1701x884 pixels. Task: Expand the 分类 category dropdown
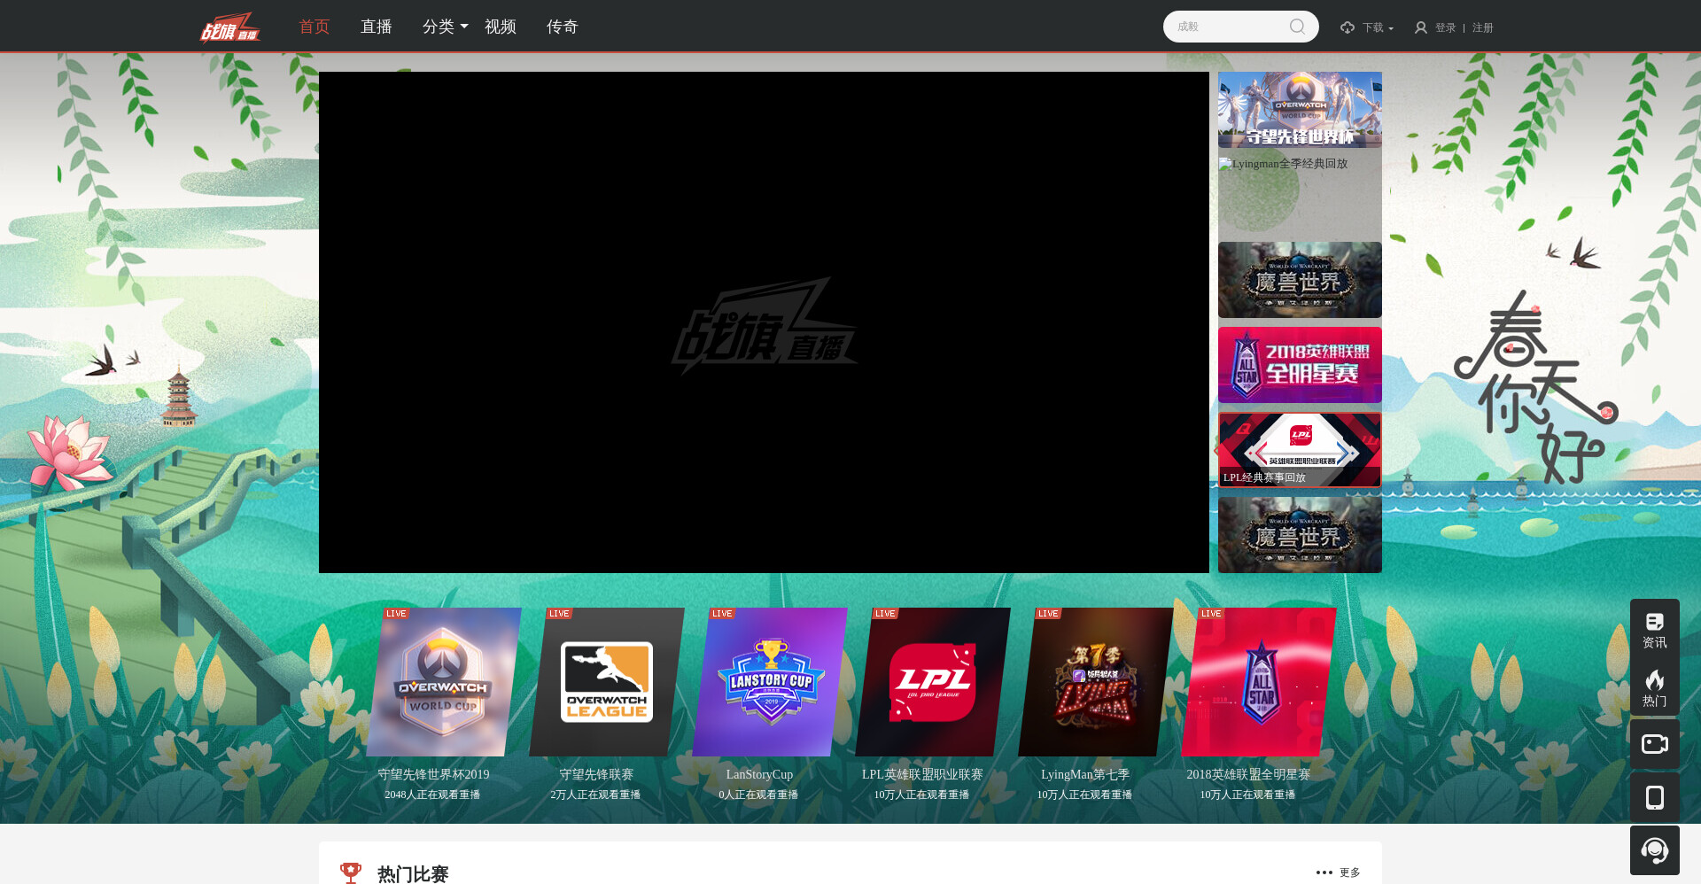click(x=445, y=27)
